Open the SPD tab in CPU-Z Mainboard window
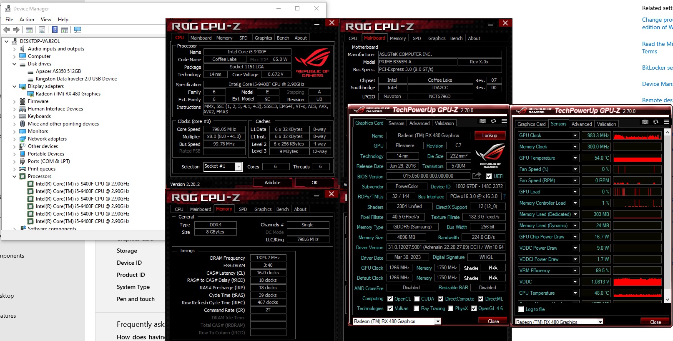The image size is (673, 341). (x=417, y=38)
